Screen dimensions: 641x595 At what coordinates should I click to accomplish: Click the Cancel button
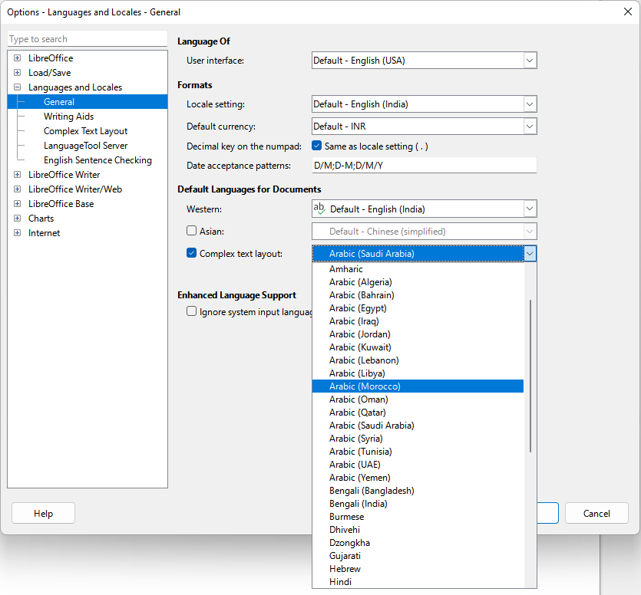tap(596, 513)
